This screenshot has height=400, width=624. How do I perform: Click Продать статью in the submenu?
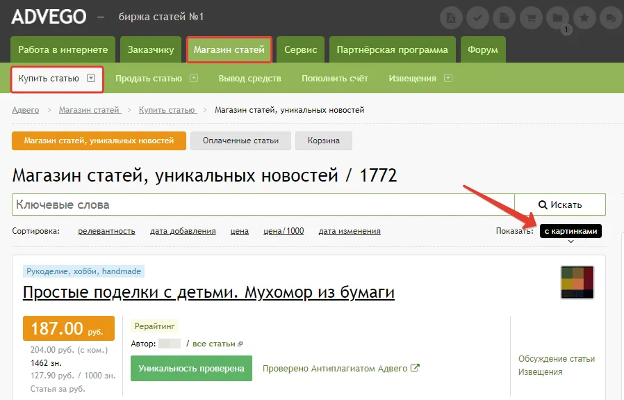(149, 79)
